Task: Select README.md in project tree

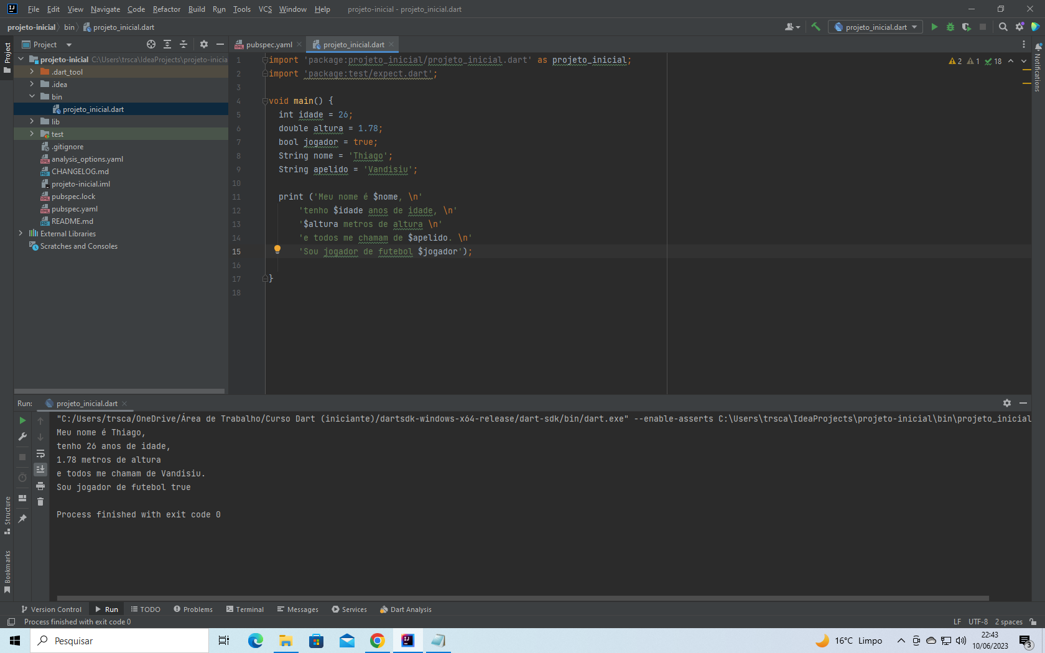Action: tap(72, 221)
